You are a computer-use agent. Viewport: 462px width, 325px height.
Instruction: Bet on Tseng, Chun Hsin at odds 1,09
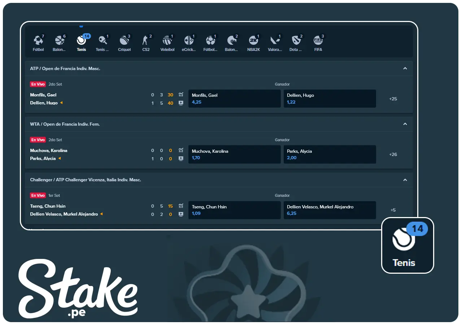(x=235, y=210)
